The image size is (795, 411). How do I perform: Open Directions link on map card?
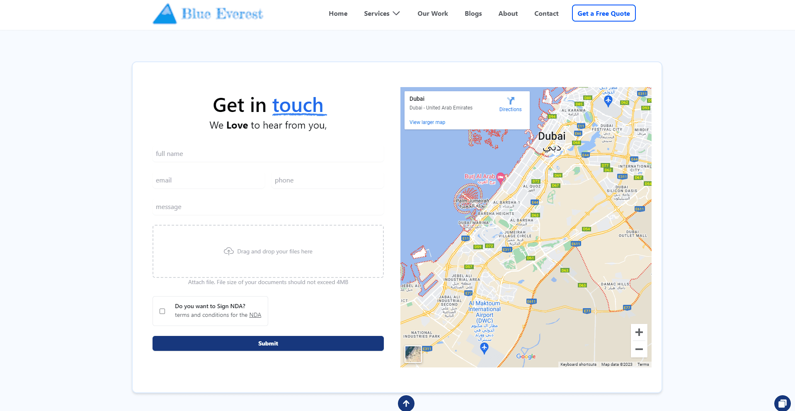510,109
